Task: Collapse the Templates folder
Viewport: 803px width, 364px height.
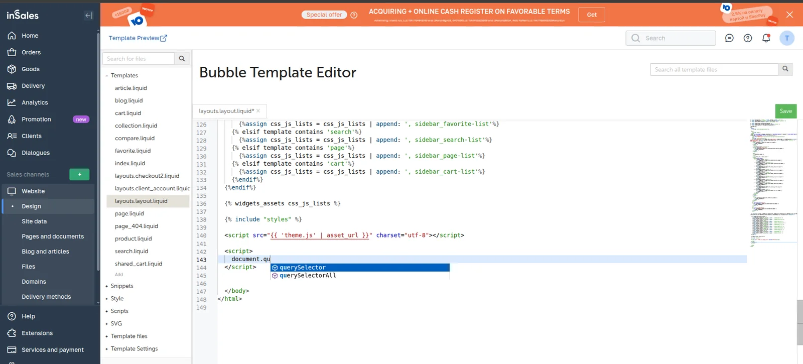Action: click(107, 76)
